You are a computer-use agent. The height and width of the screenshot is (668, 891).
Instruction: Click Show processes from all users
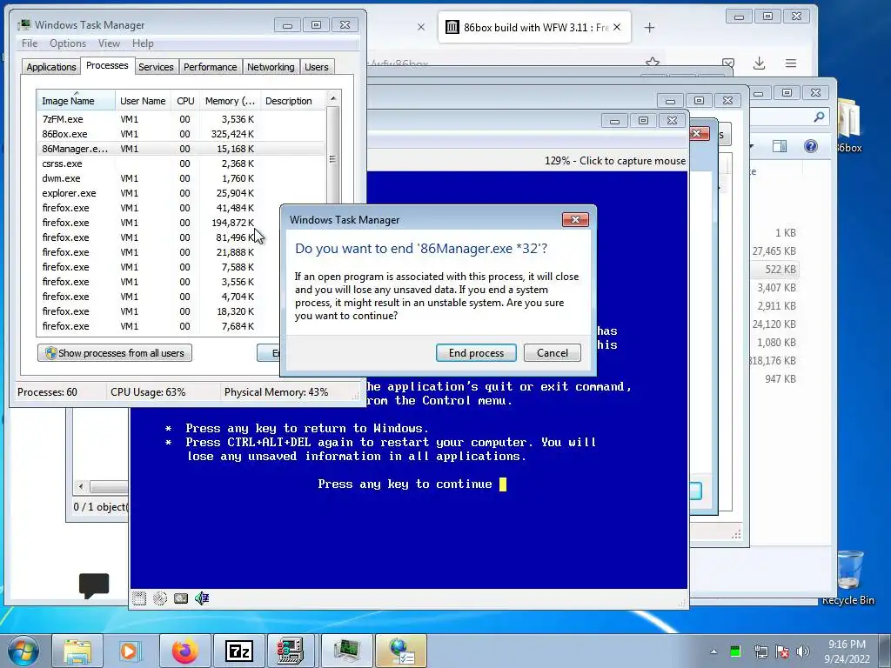(115, 353)
